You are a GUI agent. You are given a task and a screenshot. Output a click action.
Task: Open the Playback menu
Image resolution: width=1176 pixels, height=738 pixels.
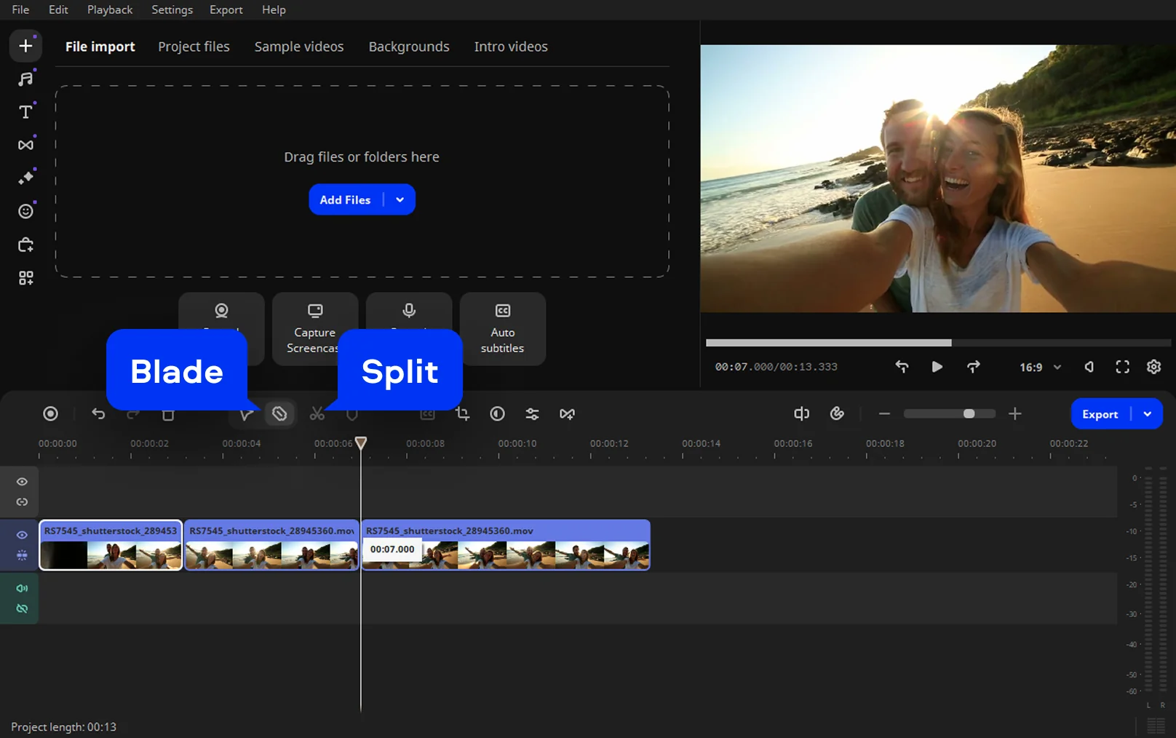(x=109, y=9)
